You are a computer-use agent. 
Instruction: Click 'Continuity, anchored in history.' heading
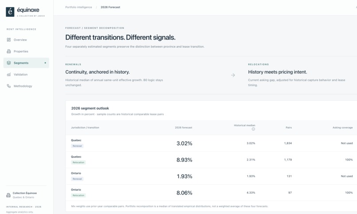pos(97,72)
